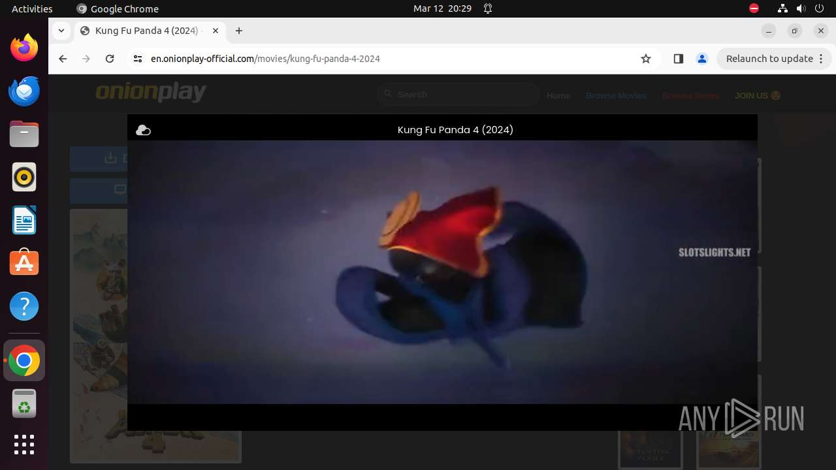Select the Kung Fu Panda 4 tab
Image resolution: width=836 pixels, height=470 pixels.
[x=150, y=31]
